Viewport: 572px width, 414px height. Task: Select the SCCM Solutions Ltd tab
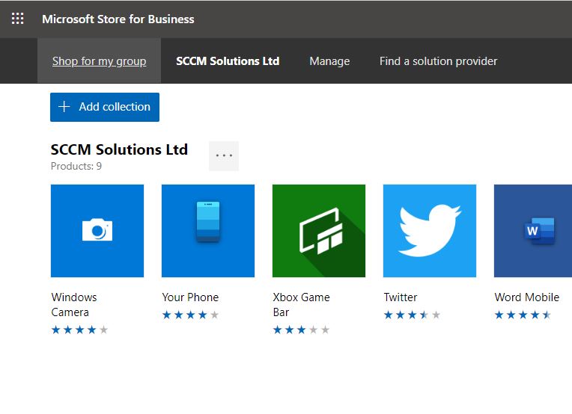pyautogui.click(x=228, y=61)
